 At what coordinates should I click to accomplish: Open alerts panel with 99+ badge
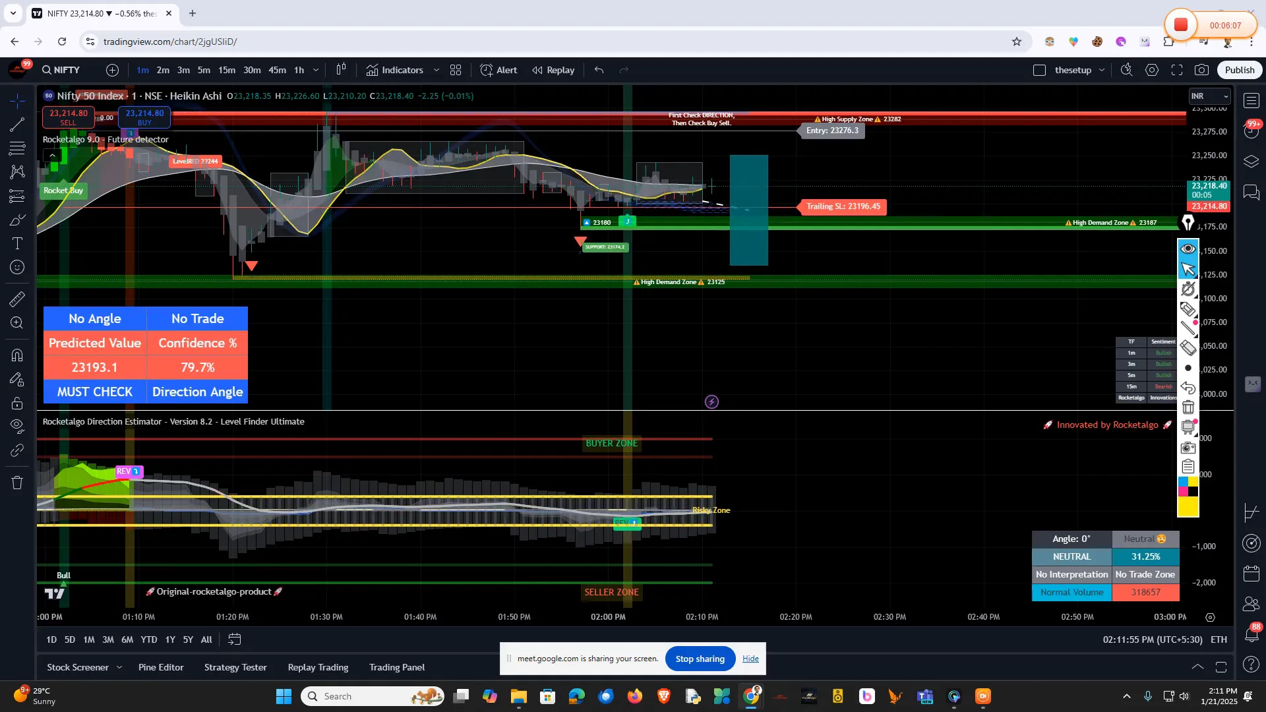(1251, 131)
